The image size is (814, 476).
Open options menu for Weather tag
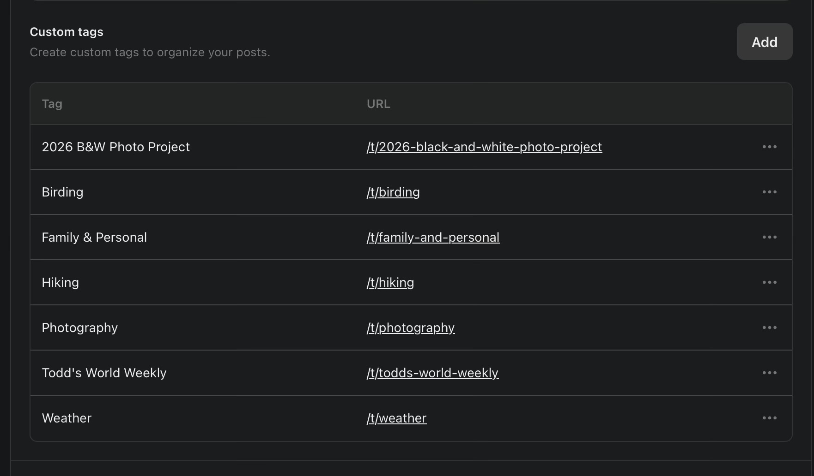(x=769, y=418)
